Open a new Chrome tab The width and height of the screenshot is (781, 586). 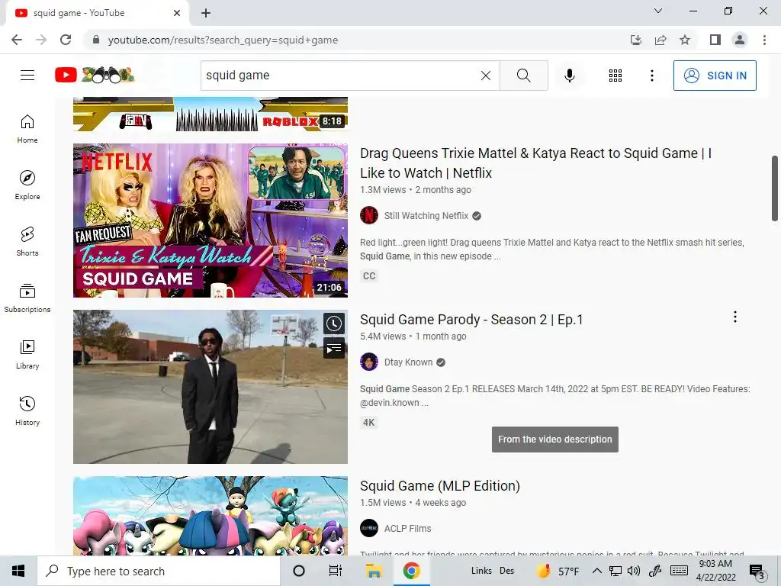206,14
